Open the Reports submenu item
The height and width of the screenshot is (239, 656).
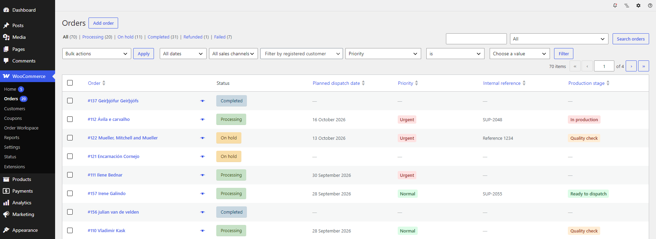(x=12, y=137)
